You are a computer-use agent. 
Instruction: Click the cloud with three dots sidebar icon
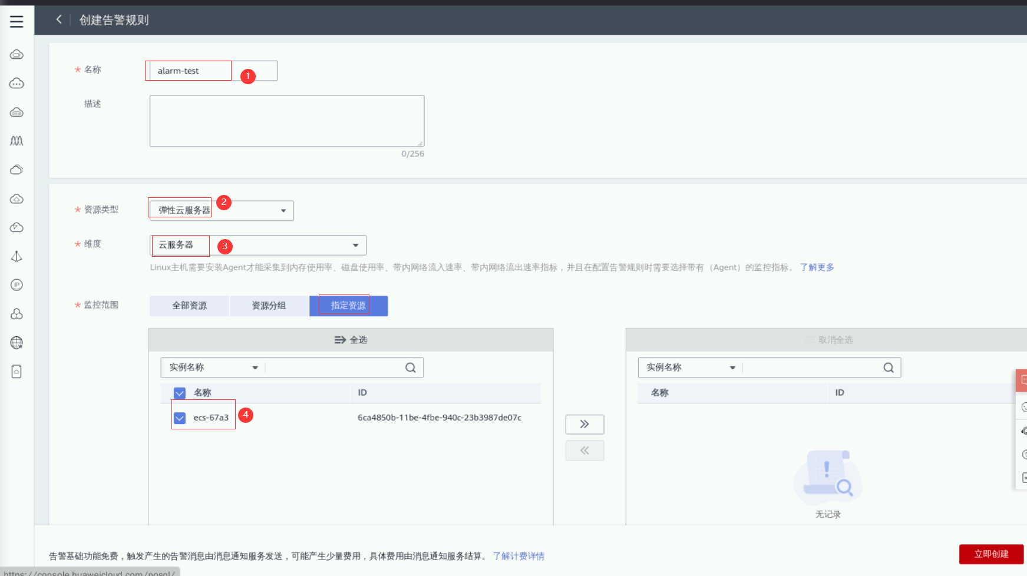[x=16, y=84]
